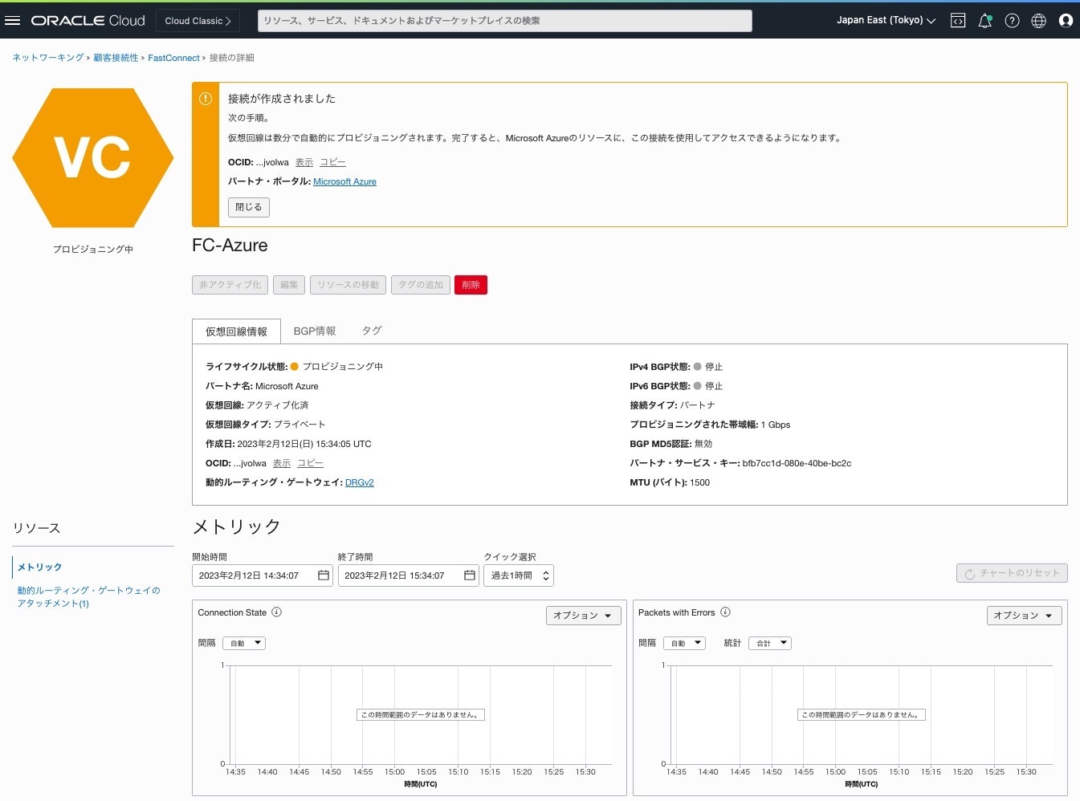
Task: Click the Oracle Cloud logo
Action: [x=88, y=21]
